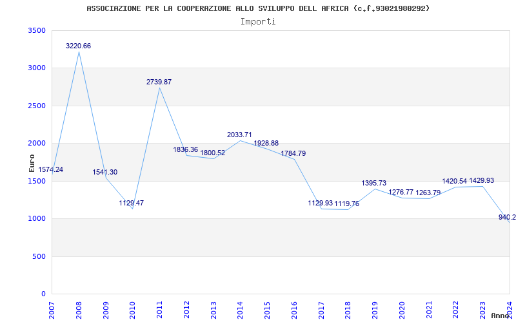Click the data label 1429.93
The height and width of the screenshot is (322, 516).
[x=481, y=181]
